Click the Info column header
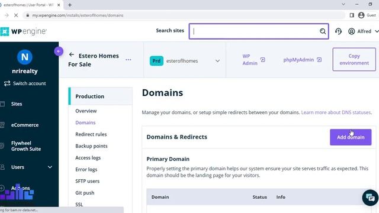This screenshot has height=213, width=379. click(281, 197)
